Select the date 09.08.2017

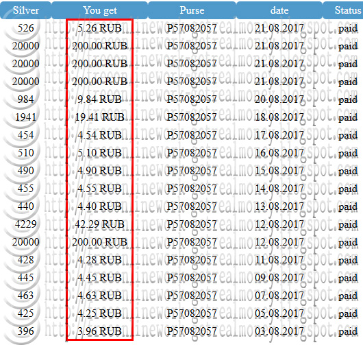(279, 278)
